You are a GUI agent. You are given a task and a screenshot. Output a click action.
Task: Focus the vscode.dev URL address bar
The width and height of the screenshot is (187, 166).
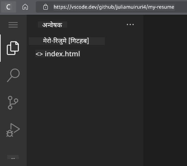pos(114,7)
